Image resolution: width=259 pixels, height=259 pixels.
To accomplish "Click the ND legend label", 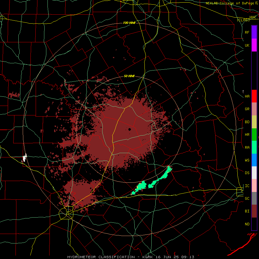I will [x=247, y=224].
